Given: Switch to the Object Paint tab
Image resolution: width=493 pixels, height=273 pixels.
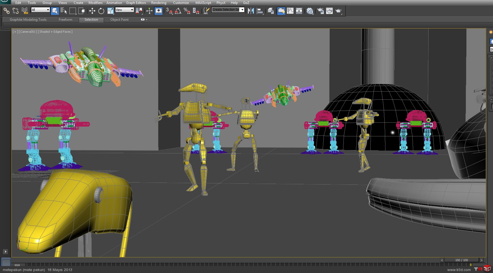Looking at the screenshot, I should (119, 20).
